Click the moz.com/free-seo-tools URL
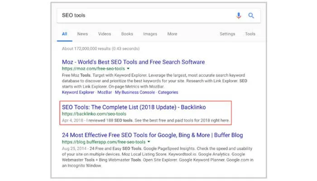 click(x=93, y=69)
